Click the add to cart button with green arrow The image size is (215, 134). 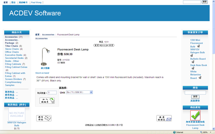pos(47,100)
